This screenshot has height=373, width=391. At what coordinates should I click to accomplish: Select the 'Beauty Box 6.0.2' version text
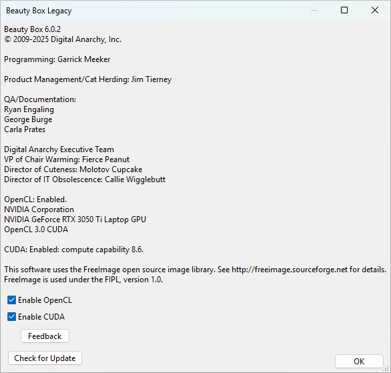(33, 29)
